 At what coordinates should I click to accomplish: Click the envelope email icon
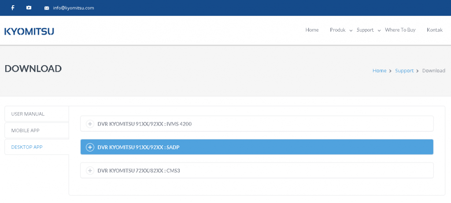[47, 8]
